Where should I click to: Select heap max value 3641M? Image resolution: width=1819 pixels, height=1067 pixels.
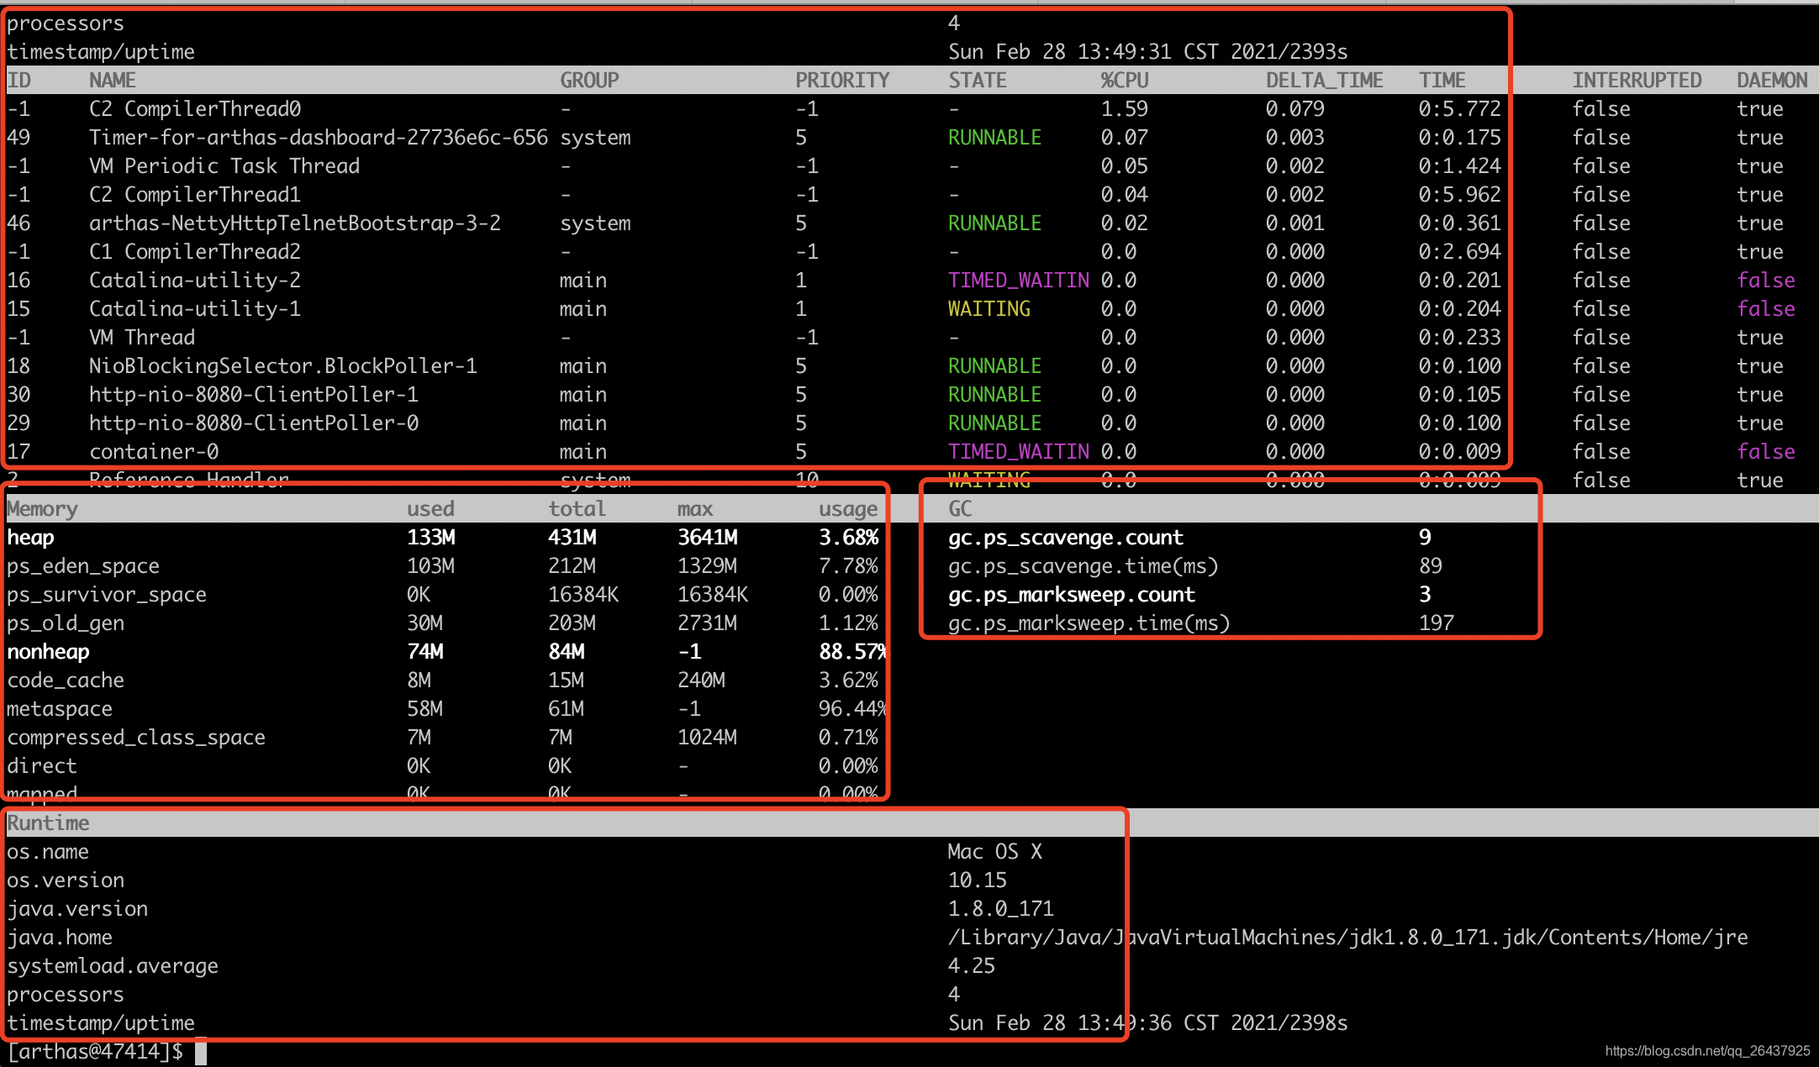[x=708, y=538]
